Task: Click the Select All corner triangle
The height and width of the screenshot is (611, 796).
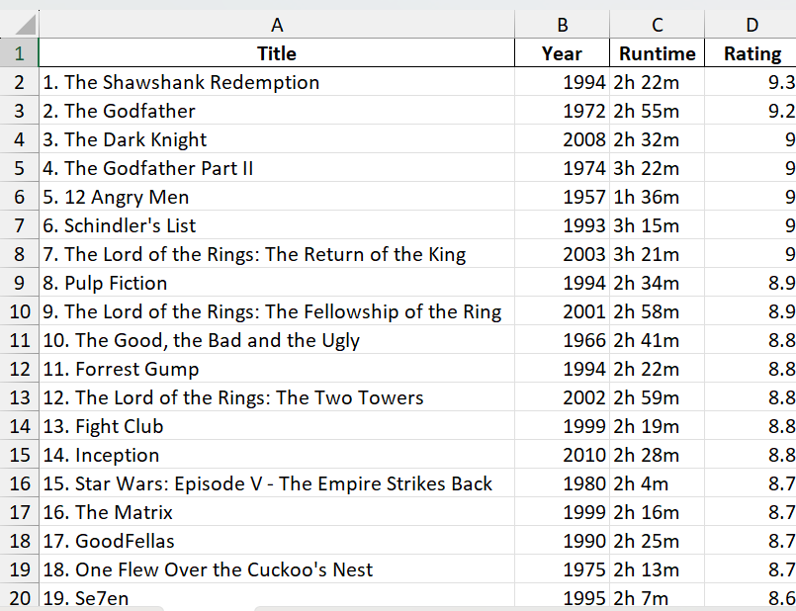Action: (20, 24)
